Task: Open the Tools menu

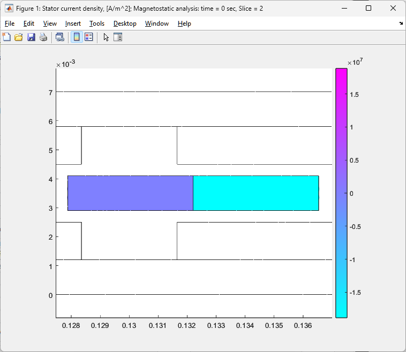Action: tap(97, 24)
